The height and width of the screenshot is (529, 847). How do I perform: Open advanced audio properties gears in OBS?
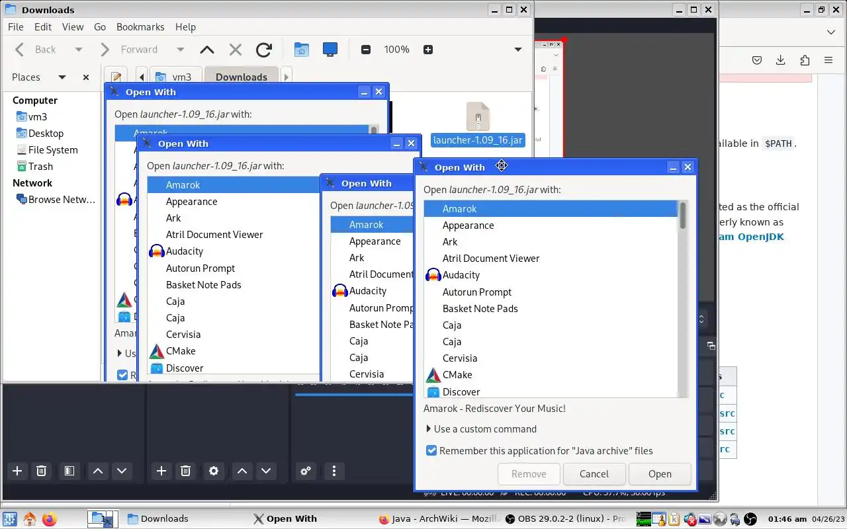click(306, 471)
